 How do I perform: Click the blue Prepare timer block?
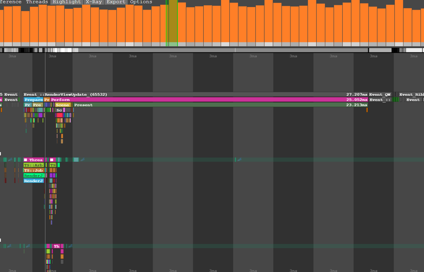[34, 100]
